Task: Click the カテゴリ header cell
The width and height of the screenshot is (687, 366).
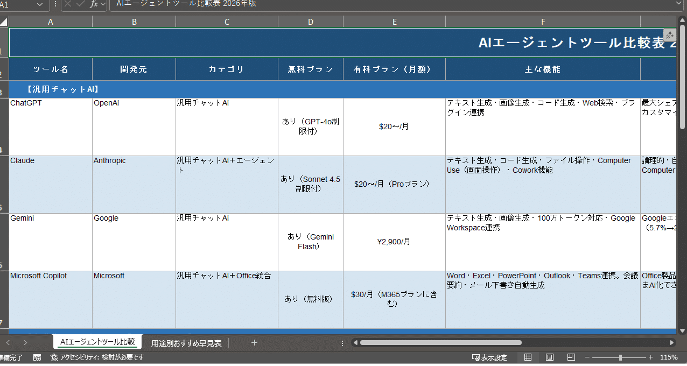Action: pyautogui.click(x=227, y=69)
